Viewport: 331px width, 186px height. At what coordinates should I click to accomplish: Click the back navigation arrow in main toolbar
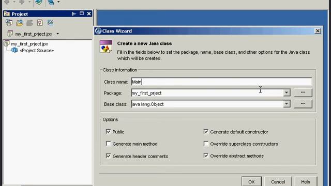tap(7, 2)
